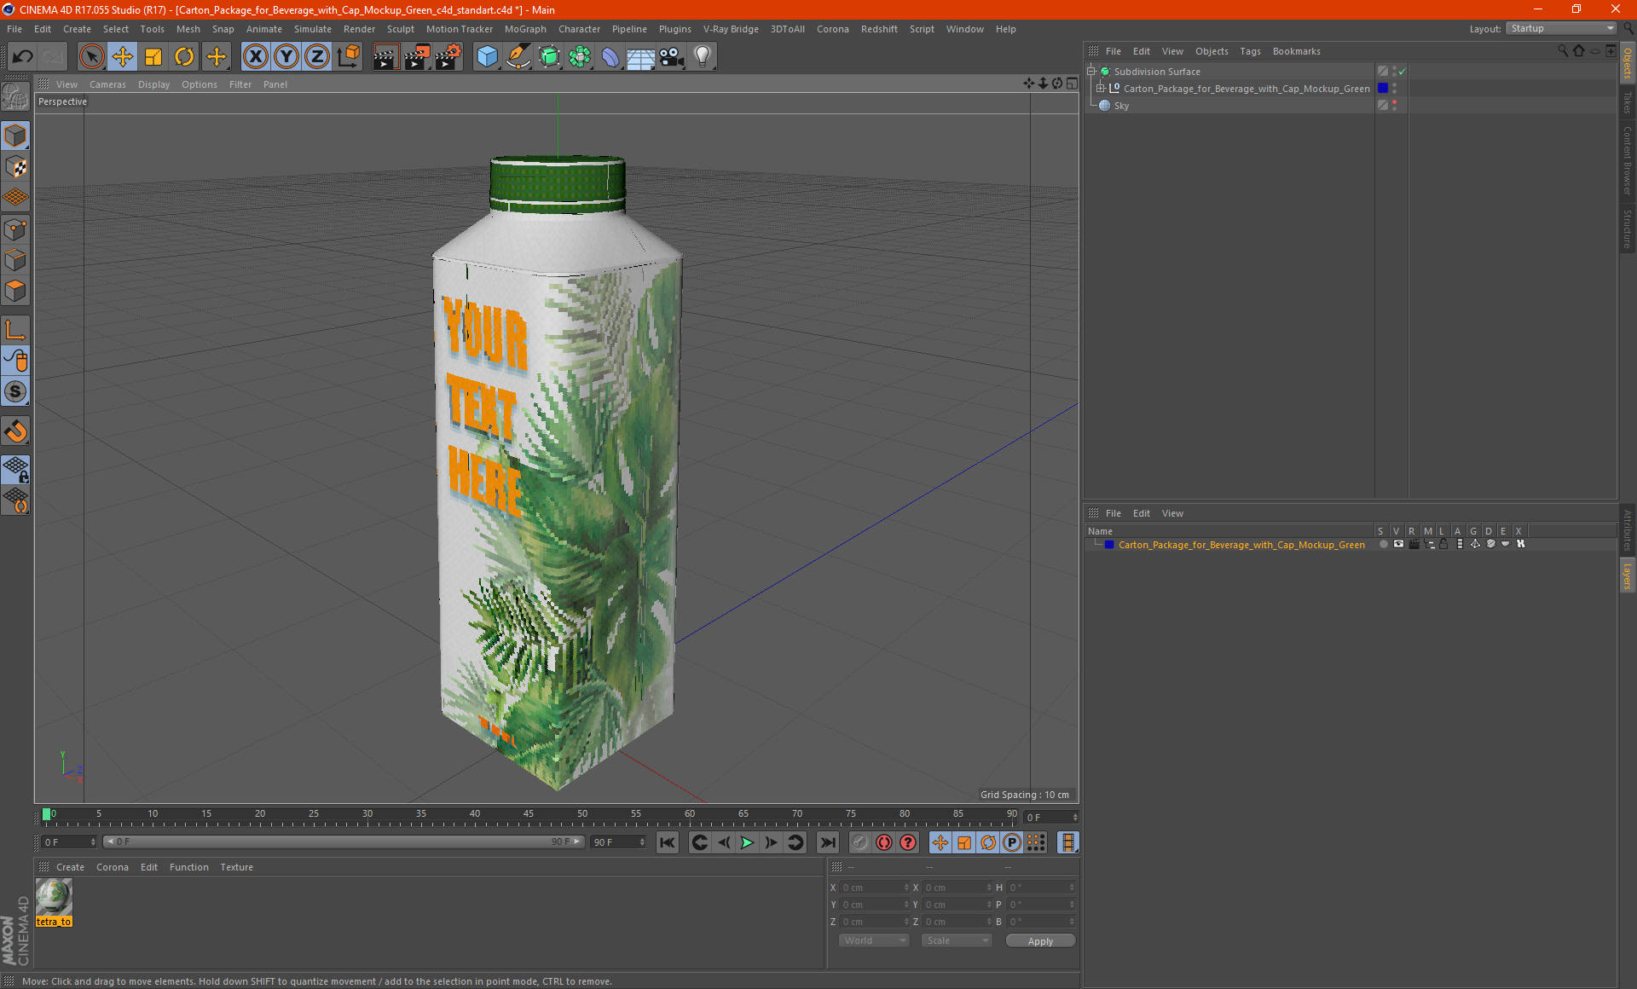Select the tetra_to material thumbnail
The image size is (1637, 989).
click(x=54, y=898)
